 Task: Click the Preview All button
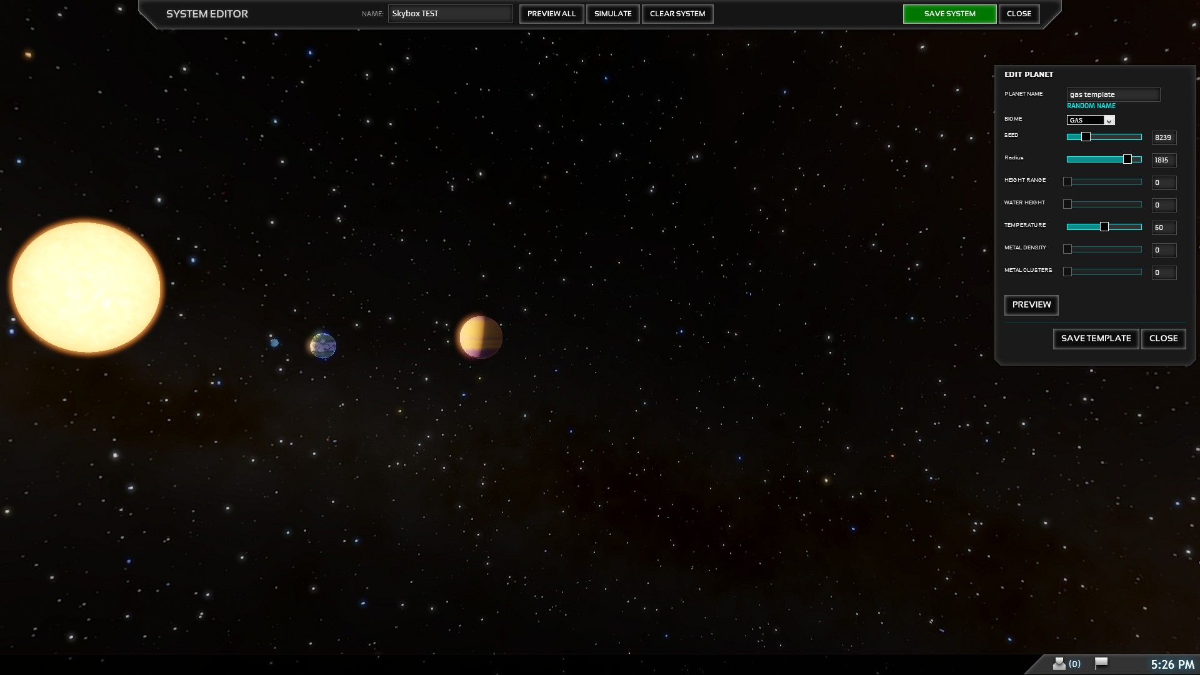coord(551,14)
